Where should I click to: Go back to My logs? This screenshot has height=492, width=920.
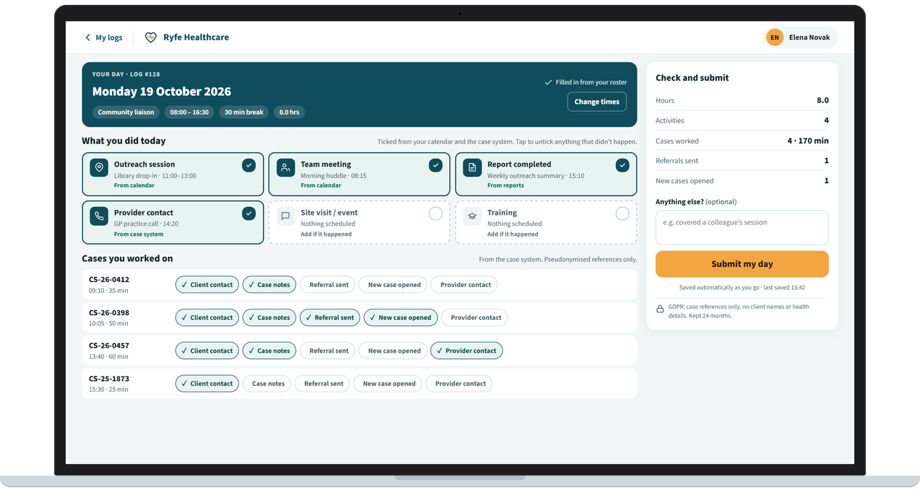[103, 38]
